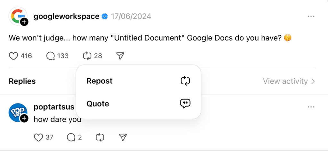Viewport: 328px width, 151px height.
Task: Share the googleworkspace post via paper plane icon
Action: (120, 56)
